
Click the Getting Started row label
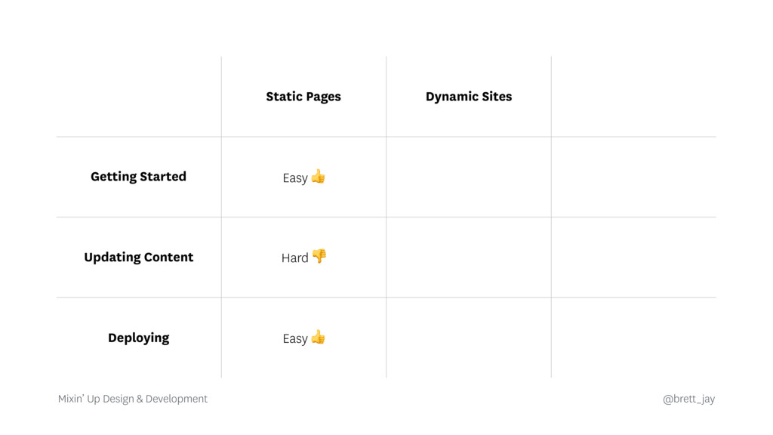[138, 177]
